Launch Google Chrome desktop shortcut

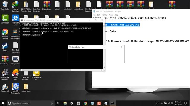pos(5,34)
